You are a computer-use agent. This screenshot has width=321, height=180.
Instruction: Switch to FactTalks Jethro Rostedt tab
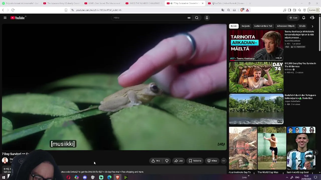[226, 3]
